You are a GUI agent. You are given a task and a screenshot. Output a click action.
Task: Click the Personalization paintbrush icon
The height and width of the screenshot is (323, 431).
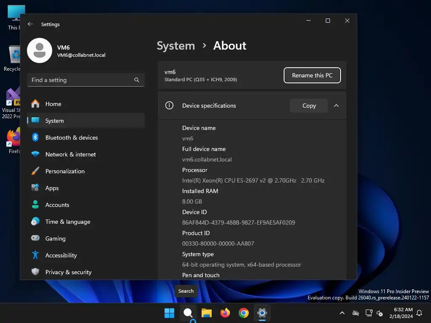click(x=35, y=171)
